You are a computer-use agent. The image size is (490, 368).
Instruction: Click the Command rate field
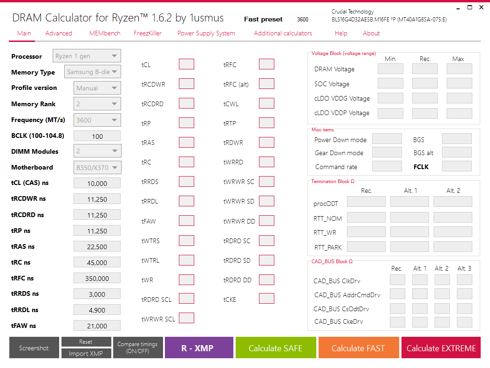(x=387, y=166)
